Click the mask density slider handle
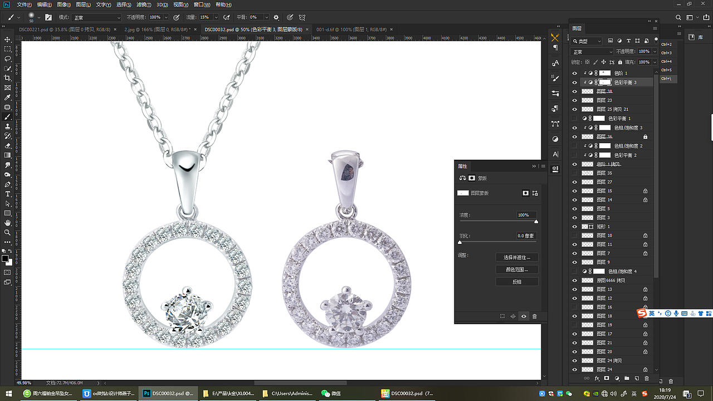This screenshot has width=713, height=401. point(536,222)
